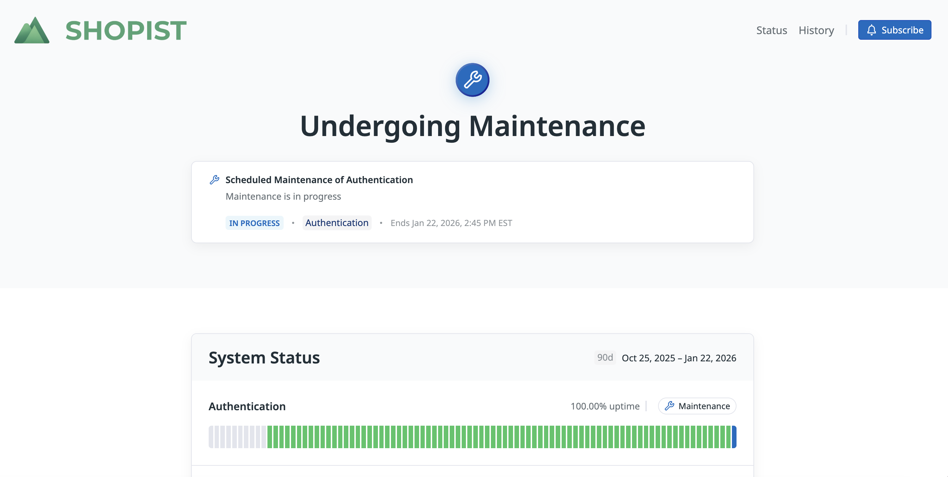Click 'Oct 25, 2025 – Jan 22, 2026' date range
The width and height of the screenshot is (948, 477).
coord(678,358)
